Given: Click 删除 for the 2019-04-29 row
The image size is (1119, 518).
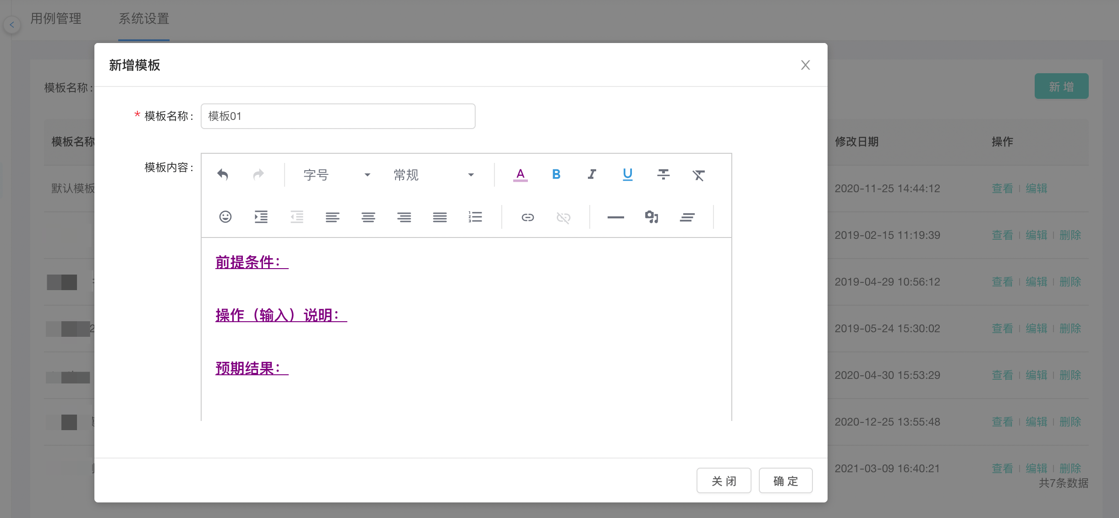Looking at the screenshot, I should pyautogui.click(x=1070, y=282).
